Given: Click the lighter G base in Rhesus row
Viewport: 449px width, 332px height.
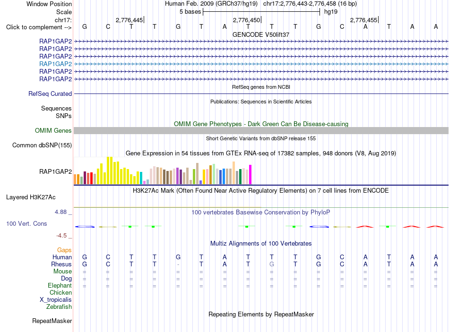Looking at the screenshot, I should coord(271,264).
